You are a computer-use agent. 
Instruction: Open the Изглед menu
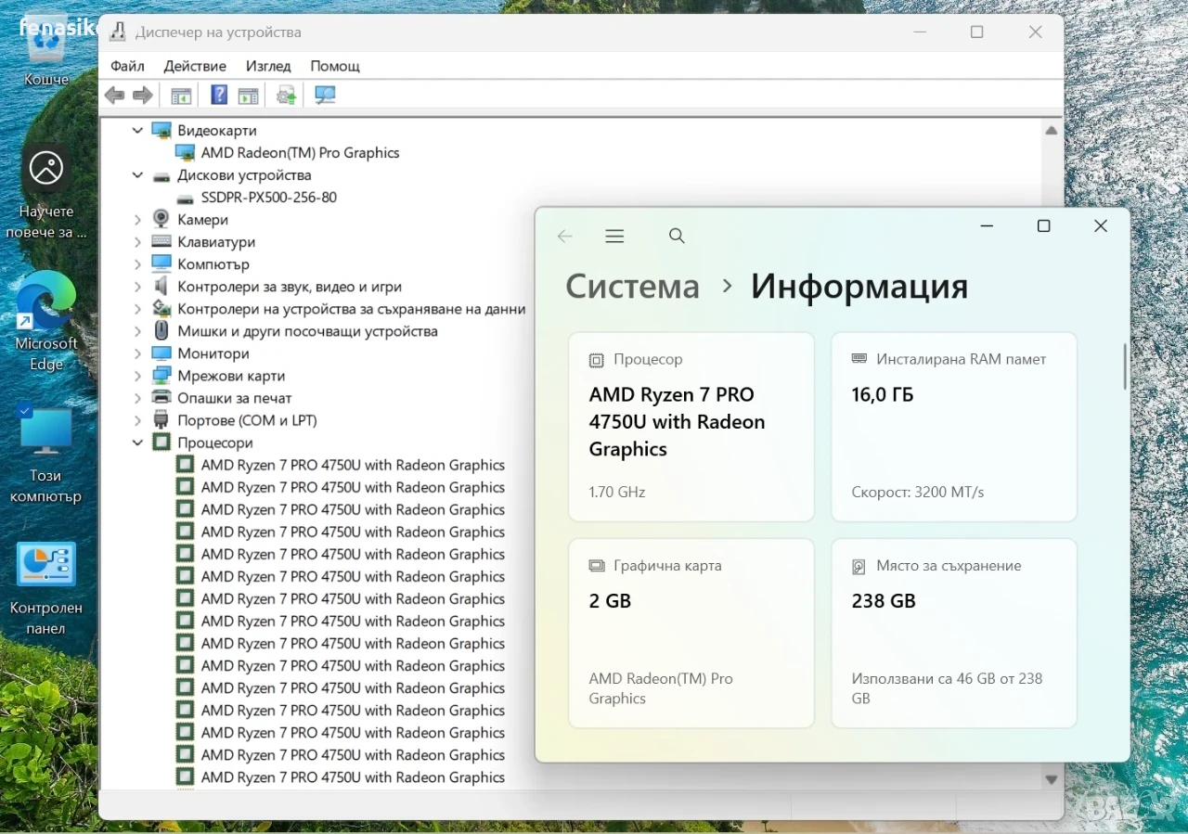268,66
